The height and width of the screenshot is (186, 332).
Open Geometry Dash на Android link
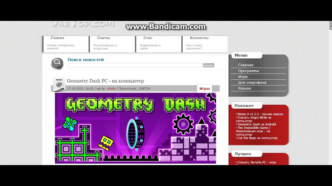[257, 124]
